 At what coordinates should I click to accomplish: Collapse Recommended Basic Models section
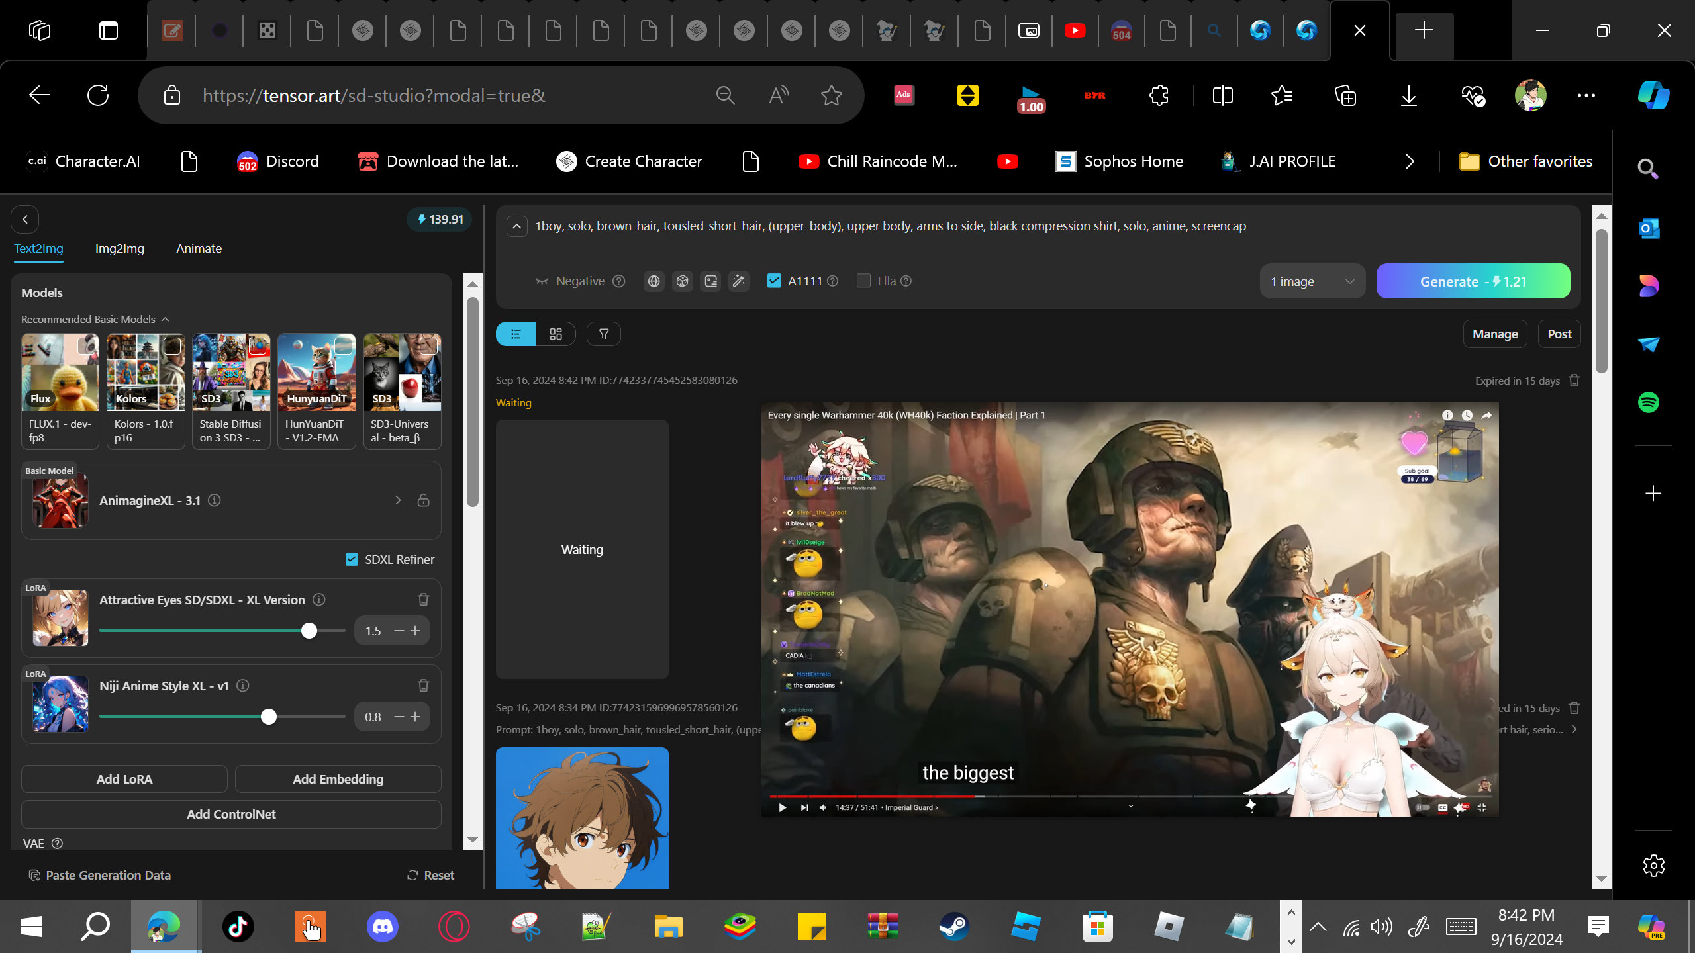(x=166, y=320)
